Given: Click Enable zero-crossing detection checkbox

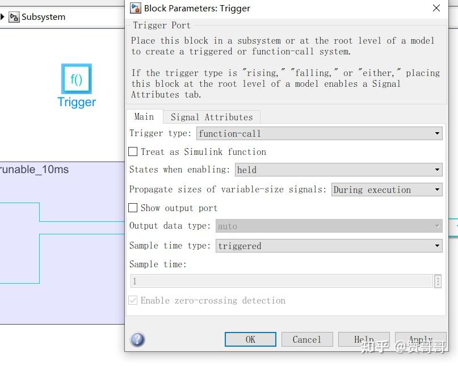Looking at the screenshot, I should point(133,300).
